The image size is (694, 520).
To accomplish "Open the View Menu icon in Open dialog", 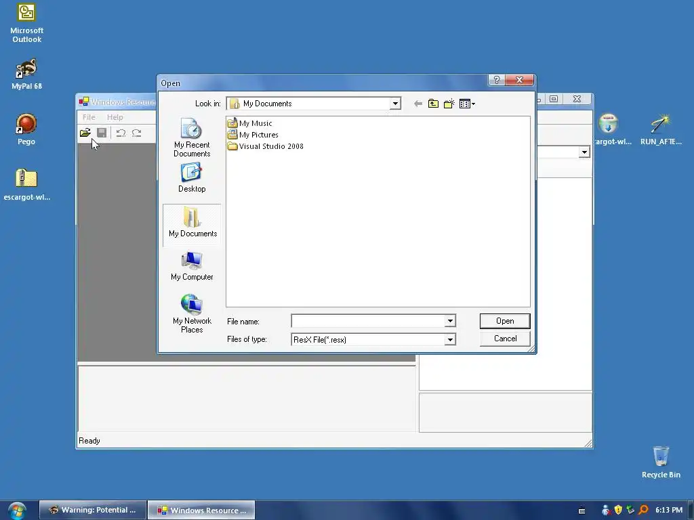I will click(x=467, y=104).
